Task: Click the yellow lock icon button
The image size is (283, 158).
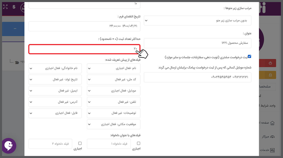Action: [270, 75]
